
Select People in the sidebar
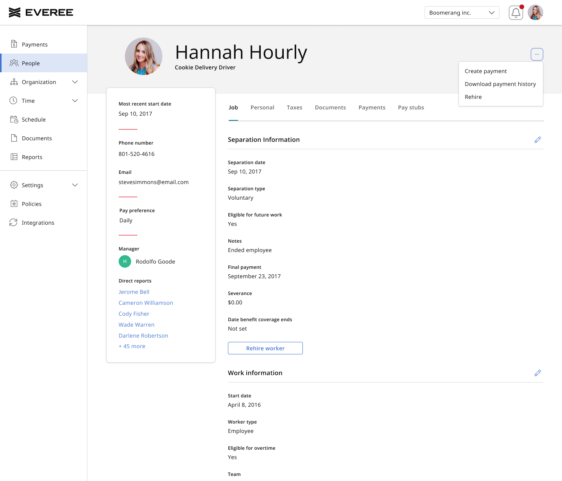coord(43,63)
